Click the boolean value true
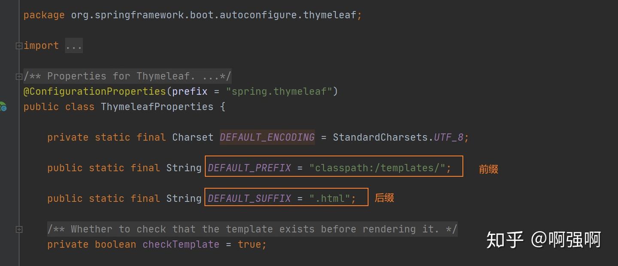The width and height of the screenshot is (618, 266). coord(251,244)
